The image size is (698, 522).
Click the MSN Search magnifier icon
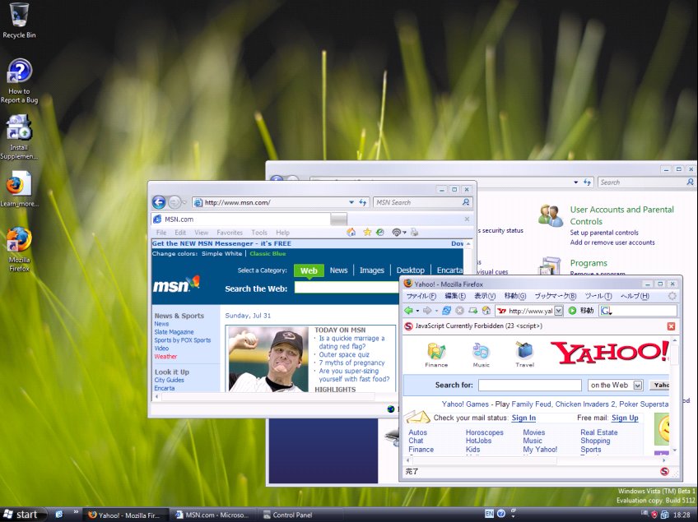coord(466,202)
